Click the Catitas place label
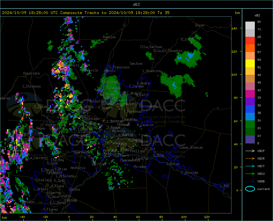 click(x=173, y=164)
